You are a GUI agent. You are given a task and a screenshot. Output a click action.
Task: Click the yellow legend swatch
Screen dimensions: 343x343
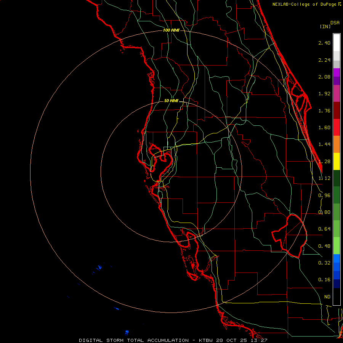(337, 161)
